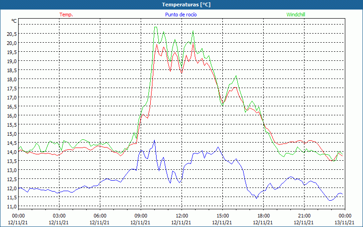Select the blue Punto de rocío legend label

[181, 15]
